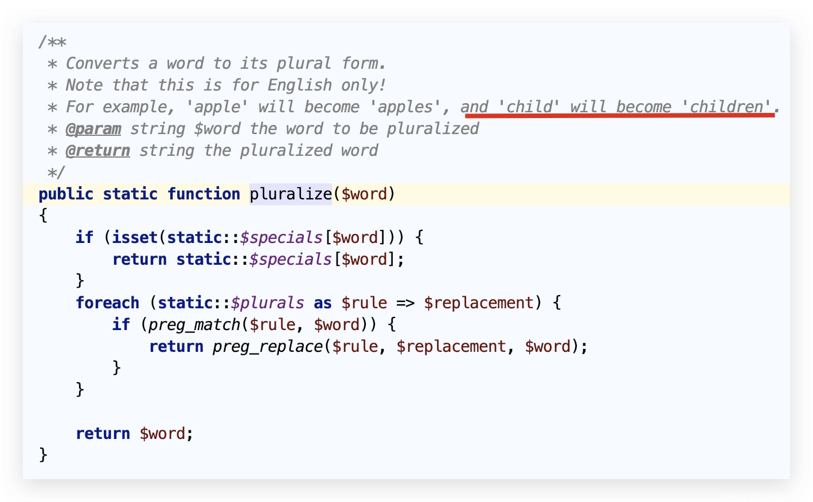Click the 'as' keyword in foreach
Viewport: 813px width, 502px height.
pos(323,303)
